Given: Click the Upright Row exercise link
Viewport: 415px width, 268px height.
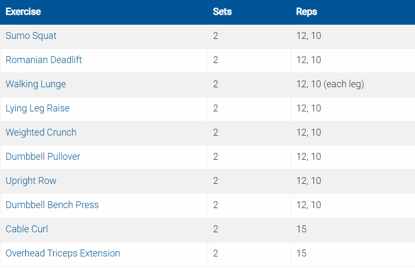Looking at the screenshot, I should pos(31,181).
